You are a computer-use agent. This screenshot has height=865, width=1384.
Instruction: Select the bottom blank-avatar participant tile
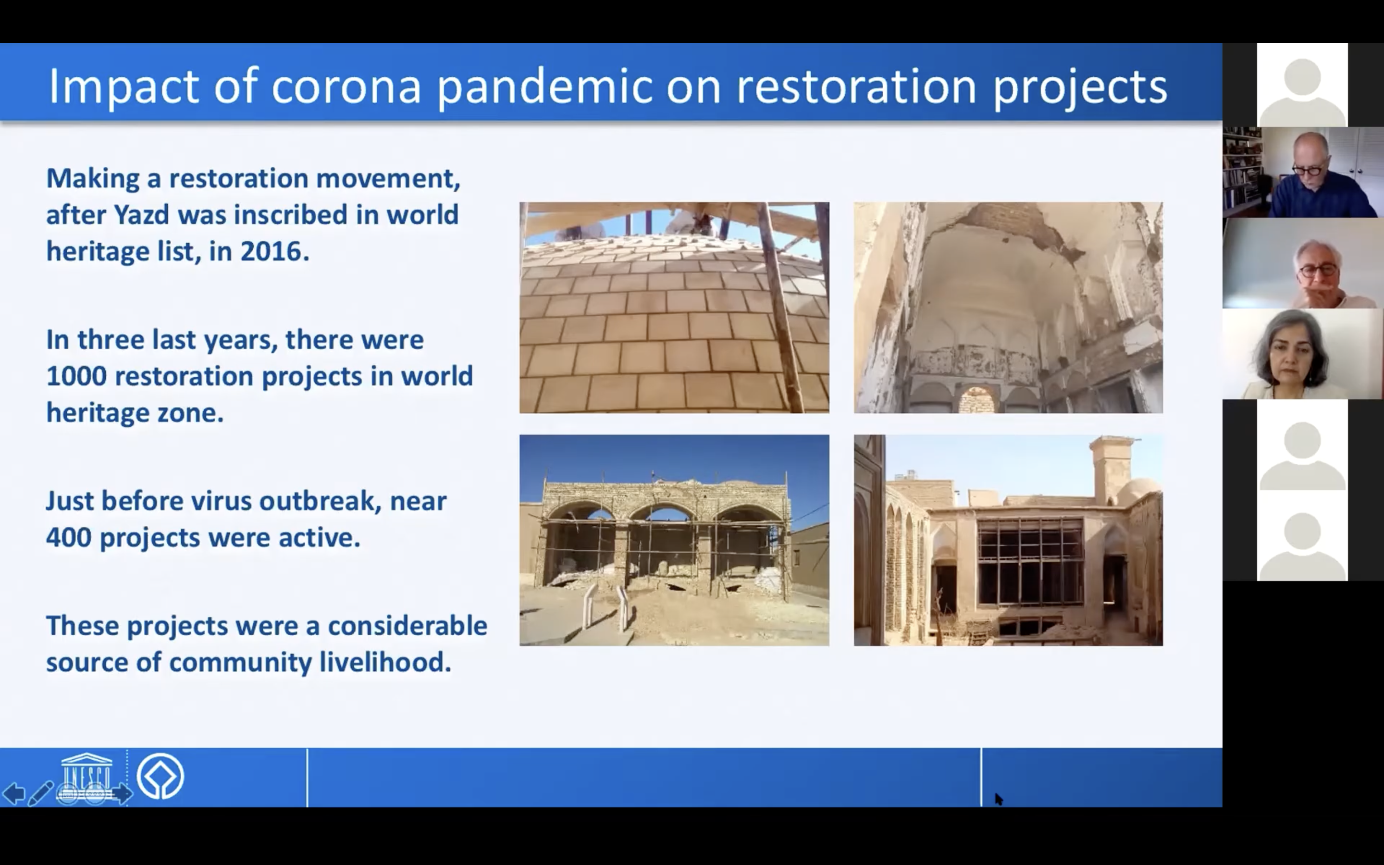tap(1302, 536)
